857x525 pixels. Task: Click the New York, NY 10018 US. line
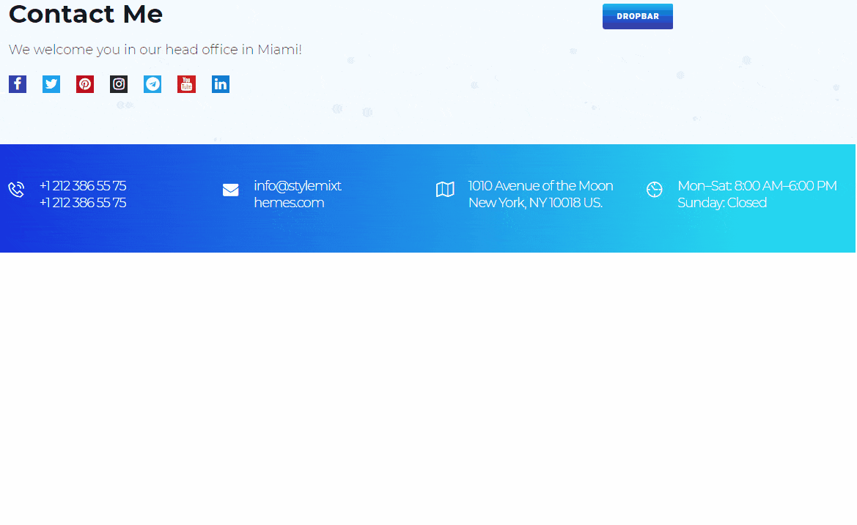pos(535,203)
